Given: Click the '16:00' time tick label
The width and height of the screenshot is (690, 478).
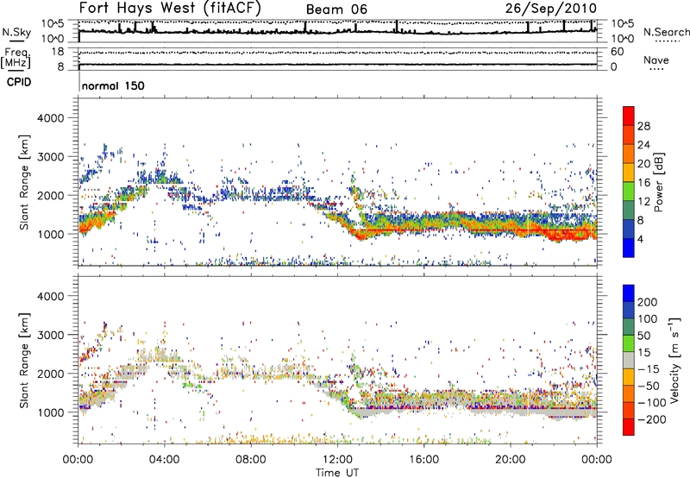Looking at the screenshot, I should [423, 460].
